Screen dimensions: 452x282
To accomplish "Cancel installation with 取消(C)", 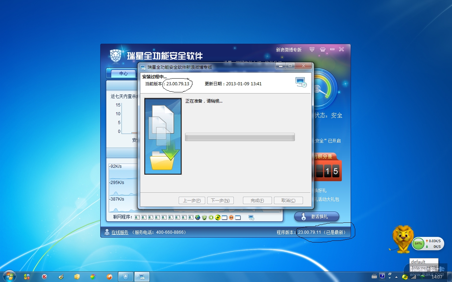I will coord(289,201).
